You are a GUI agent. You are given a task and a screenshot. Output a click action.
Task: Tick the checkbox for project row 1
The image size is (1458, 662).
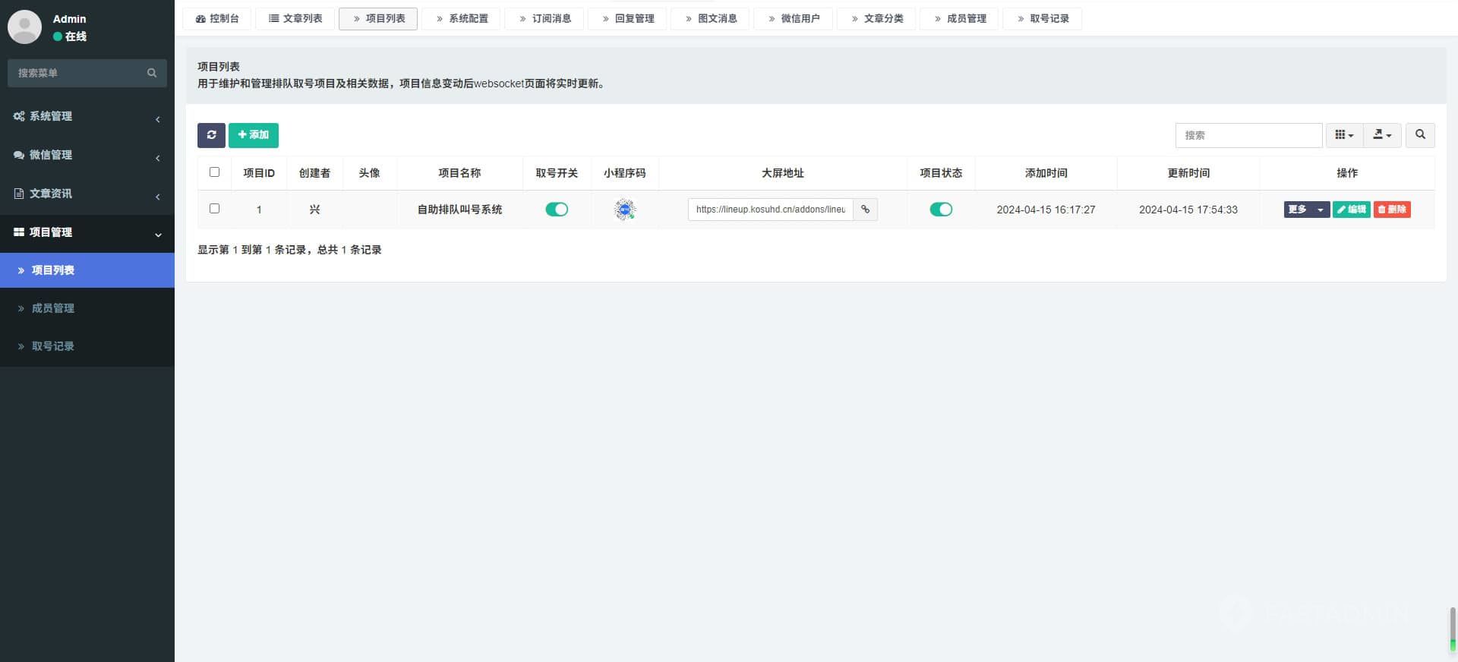214,209
